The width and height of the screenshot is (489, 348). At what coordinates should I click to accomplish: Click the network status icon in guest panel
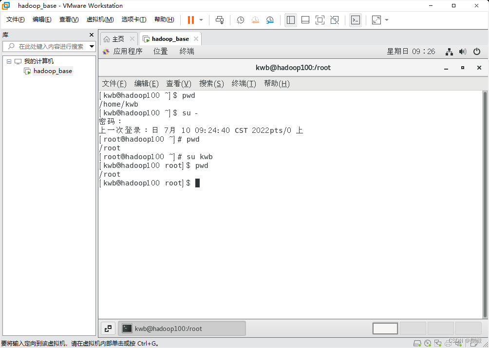point(449,52)
